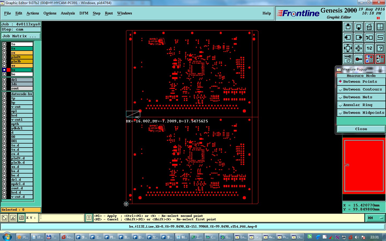Select Between Nets measure mode
This screenshot has height=241, width=386.
click(x=361, y=97)
